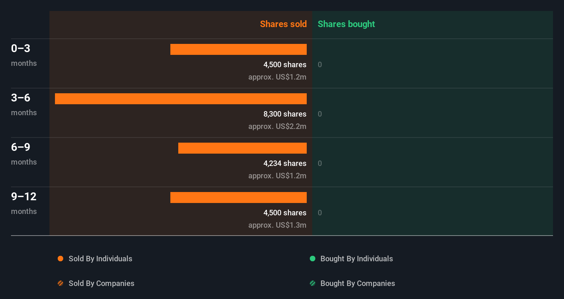Click the orange Sold By Individuals legend dot
564x299 pixels.
click(60, 259)
